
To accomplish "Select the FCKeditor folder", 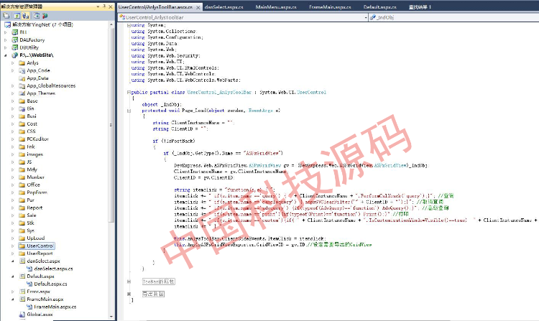I will pos(38,139).
